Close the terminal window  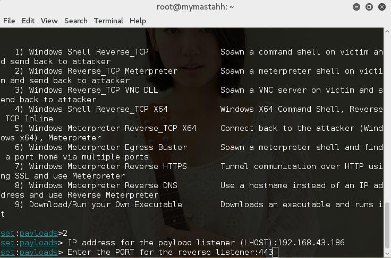pyautogui.click(x=382, y=7)
